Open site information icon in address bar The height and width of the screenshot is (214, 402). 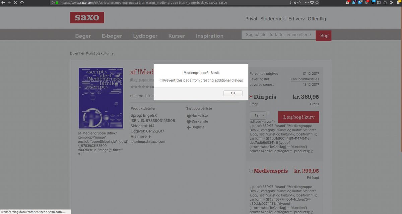coord(53,2)
